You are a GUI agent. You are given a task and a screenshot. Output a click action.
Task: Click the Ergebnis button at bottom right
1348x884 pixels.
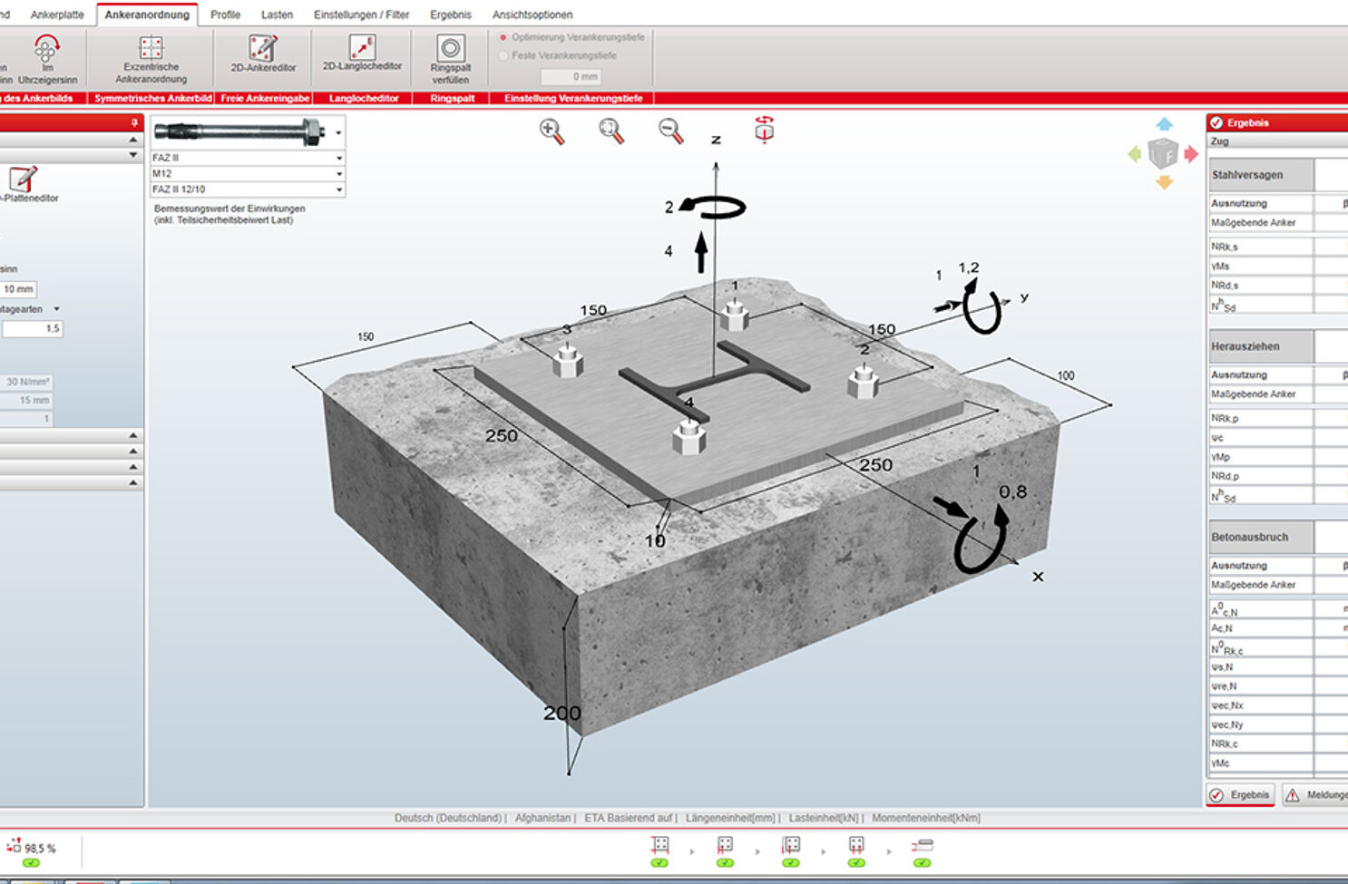click(x=1240, y=795)
